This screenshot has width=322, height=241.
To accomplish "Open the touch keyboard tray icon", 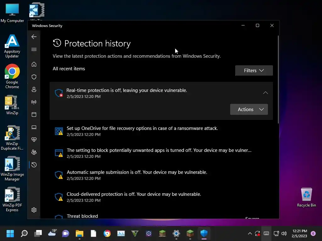I will (266, 233).
